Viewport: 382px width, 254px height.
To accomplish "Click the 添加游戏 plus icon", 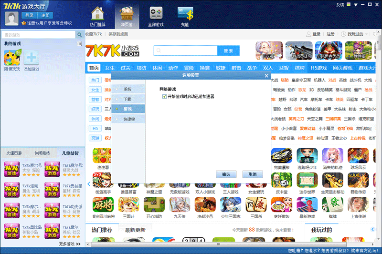I will point(32,58).
